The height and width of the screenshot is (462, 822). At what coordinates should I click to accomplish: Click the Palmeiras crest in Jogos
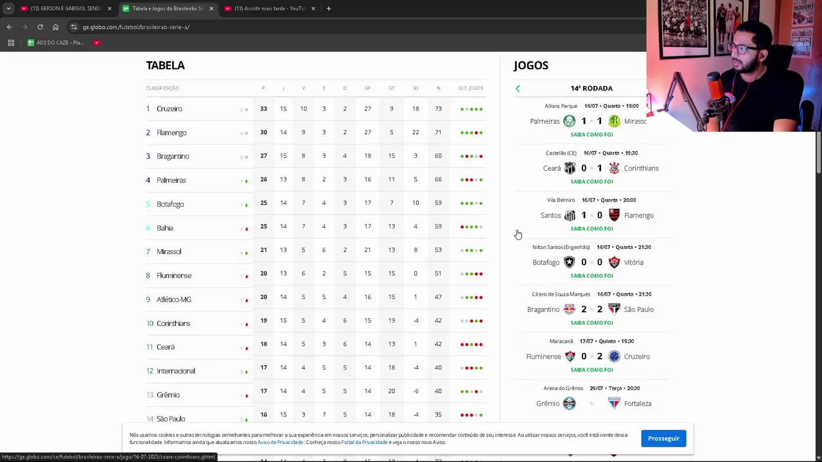click(569, 121)
